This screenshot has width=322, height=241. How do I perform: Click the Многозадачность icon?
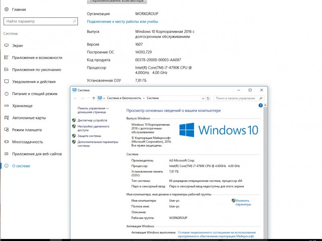coord(6,142)
